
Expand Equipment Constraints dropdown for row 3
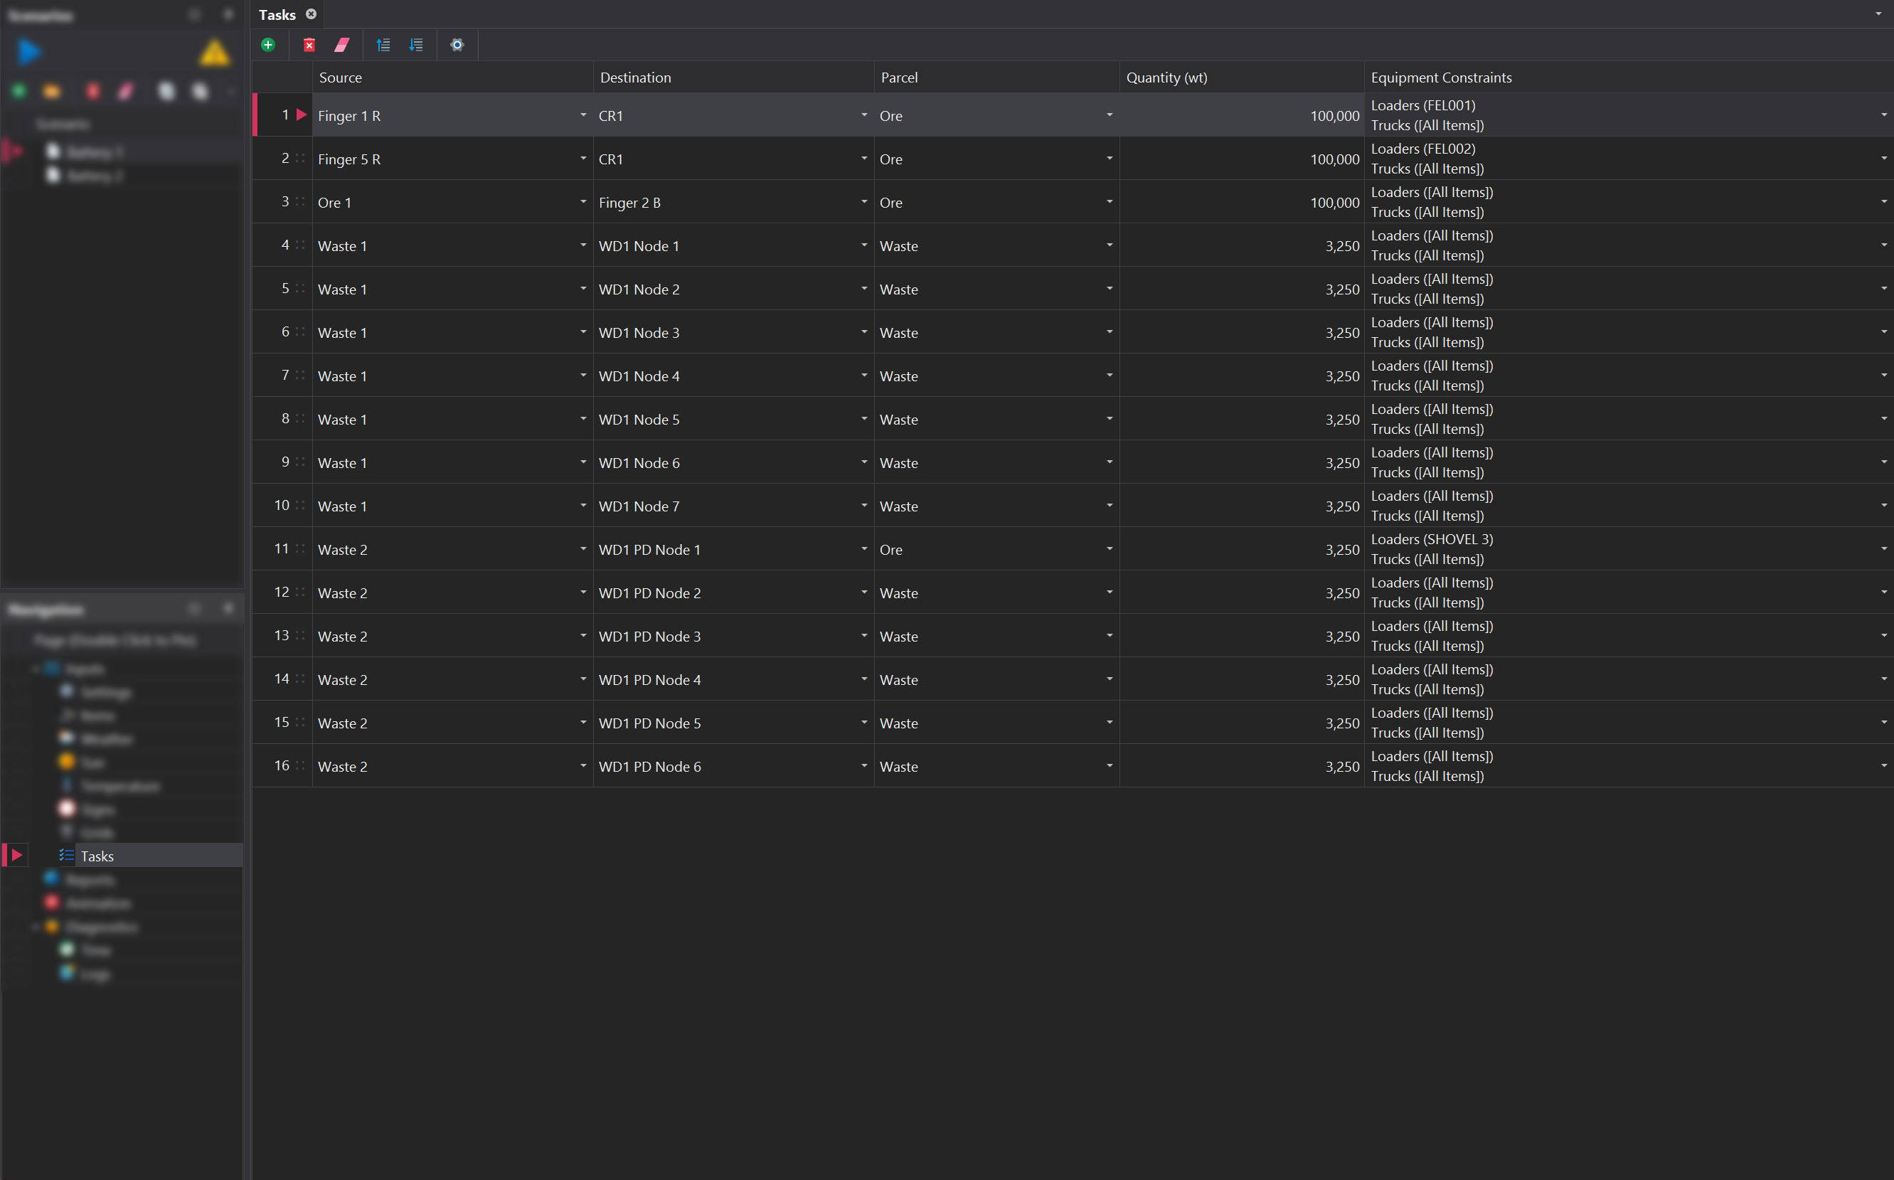click(x=1883, y=201)
